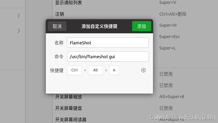Select the Ctrl key chip in the shortcut
This screenshot has width=218, height=123.
click(75, 70)
